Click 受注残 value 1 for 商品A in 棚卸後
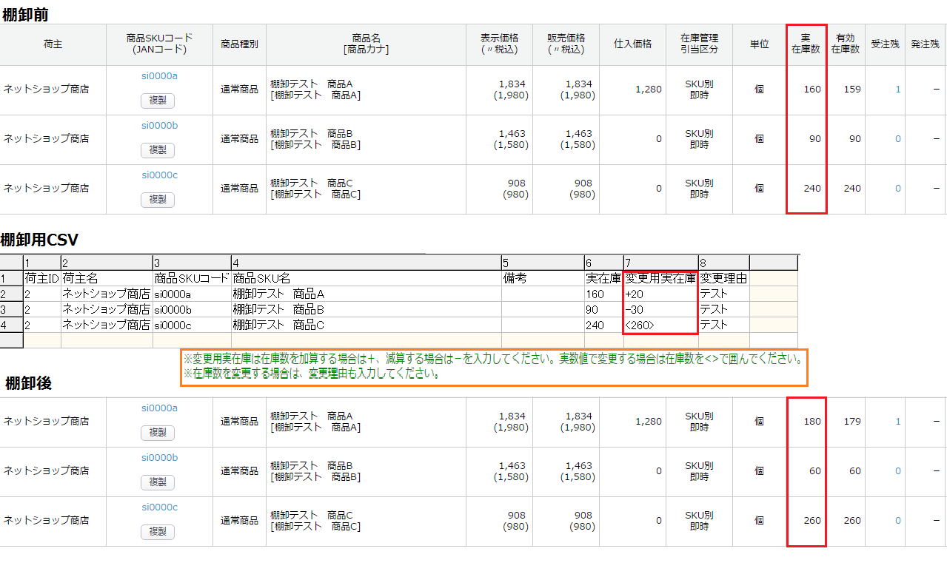The width and height of the screenshot is (947, 577). pyautogui.click(x=898, y=422)
